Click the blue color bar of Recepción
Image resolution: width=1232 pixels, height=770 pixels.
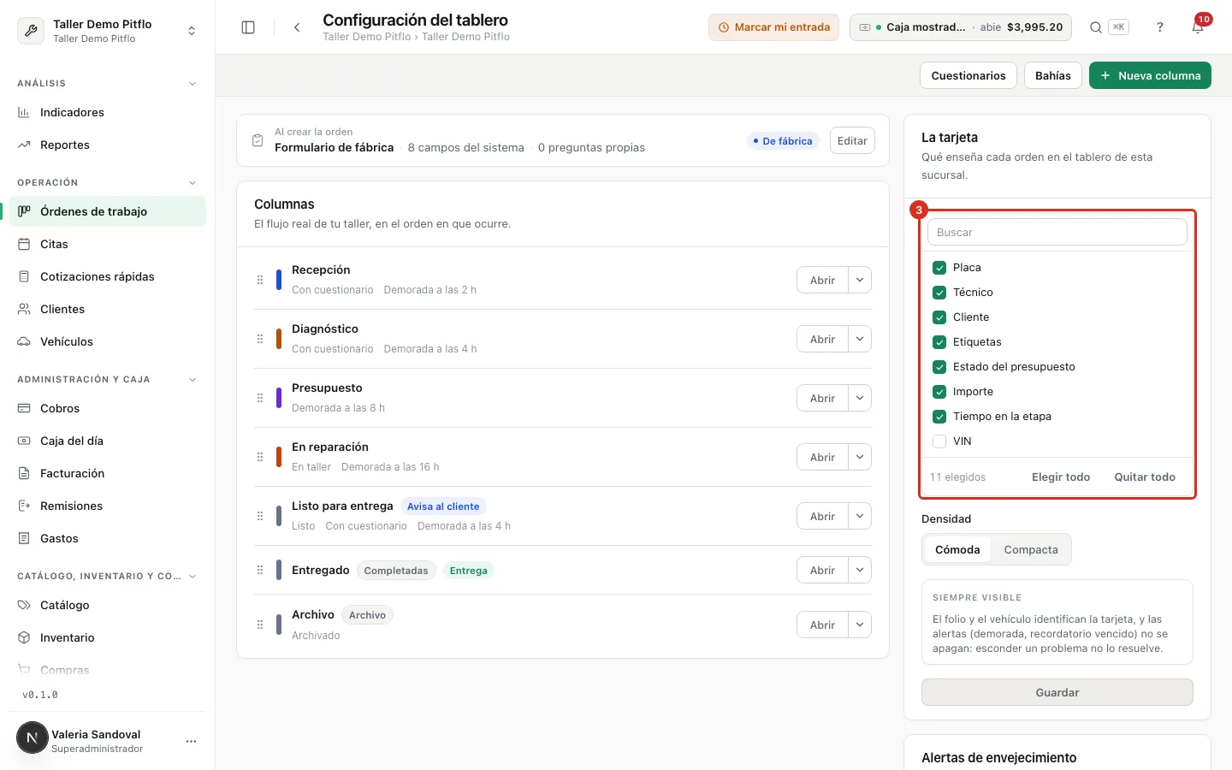click(278, 280)
